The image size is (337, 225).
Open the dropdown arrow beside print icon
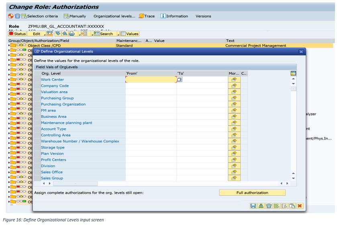coord(79,34)
